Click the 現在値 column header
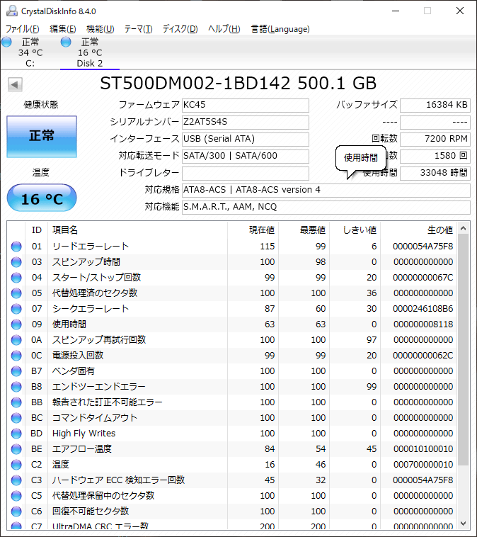The width and height of the screenshot is (477, 537). click(253, 230)
